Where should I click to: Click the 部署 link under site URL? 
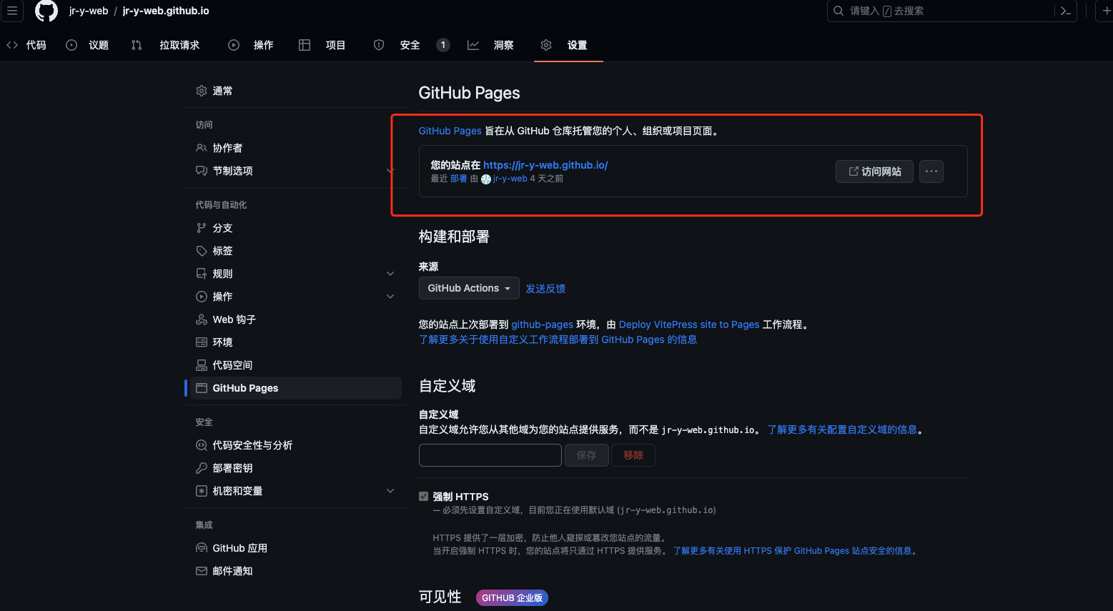(x=459, y=179)
